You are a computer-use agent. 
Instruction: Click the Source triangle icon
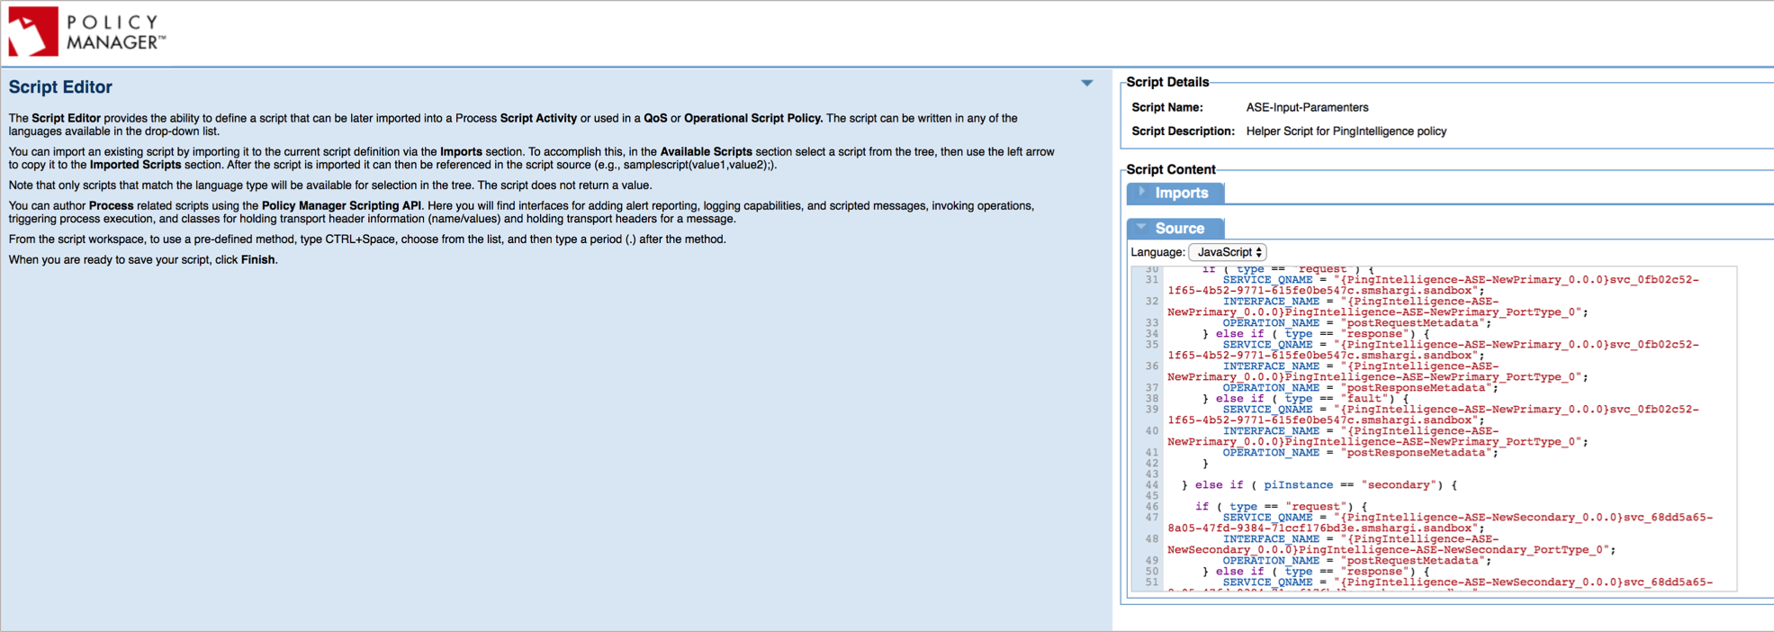pyautogui.click(x=1141, y=227)
